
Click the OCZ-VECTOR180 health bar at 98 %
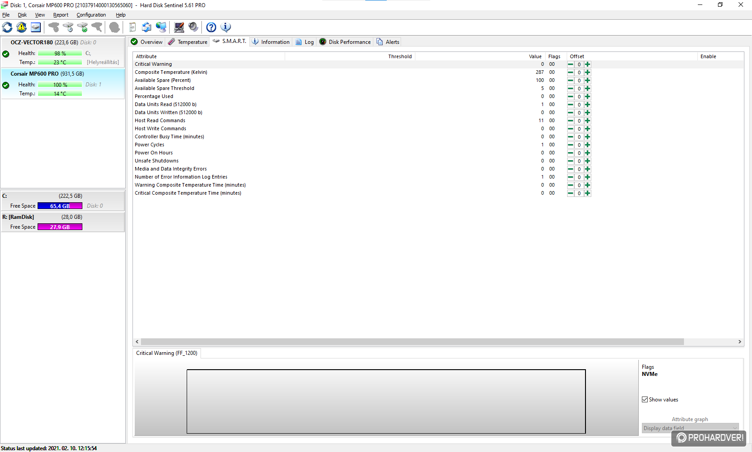60,53
